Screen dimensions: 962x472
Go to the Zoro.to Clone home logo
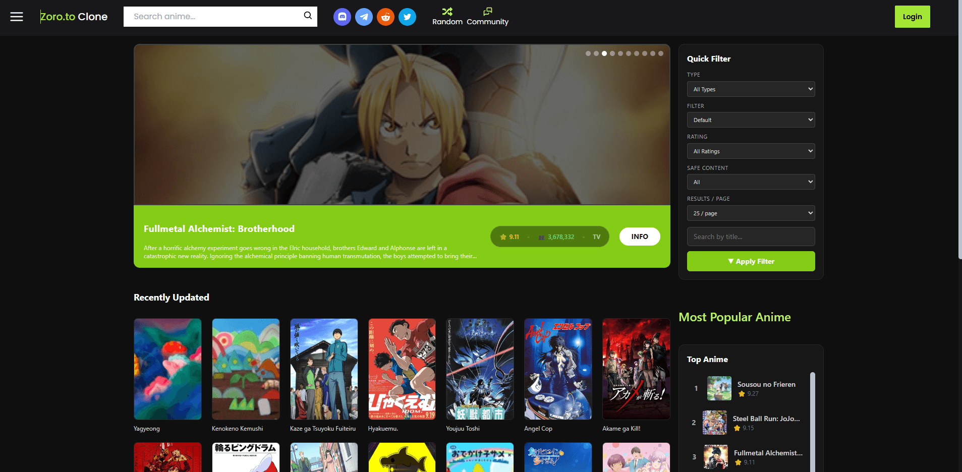(74, 17)
